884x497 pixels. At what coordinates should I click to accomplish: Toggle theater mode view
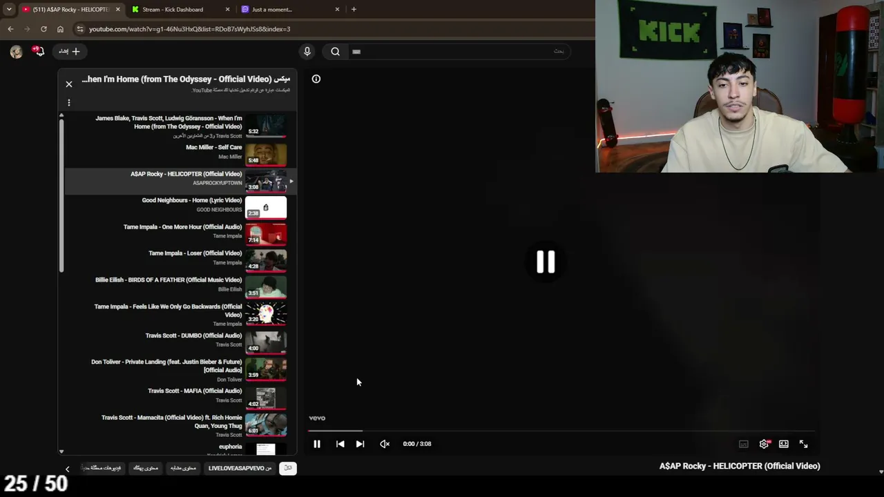click(x=784, y=445)
